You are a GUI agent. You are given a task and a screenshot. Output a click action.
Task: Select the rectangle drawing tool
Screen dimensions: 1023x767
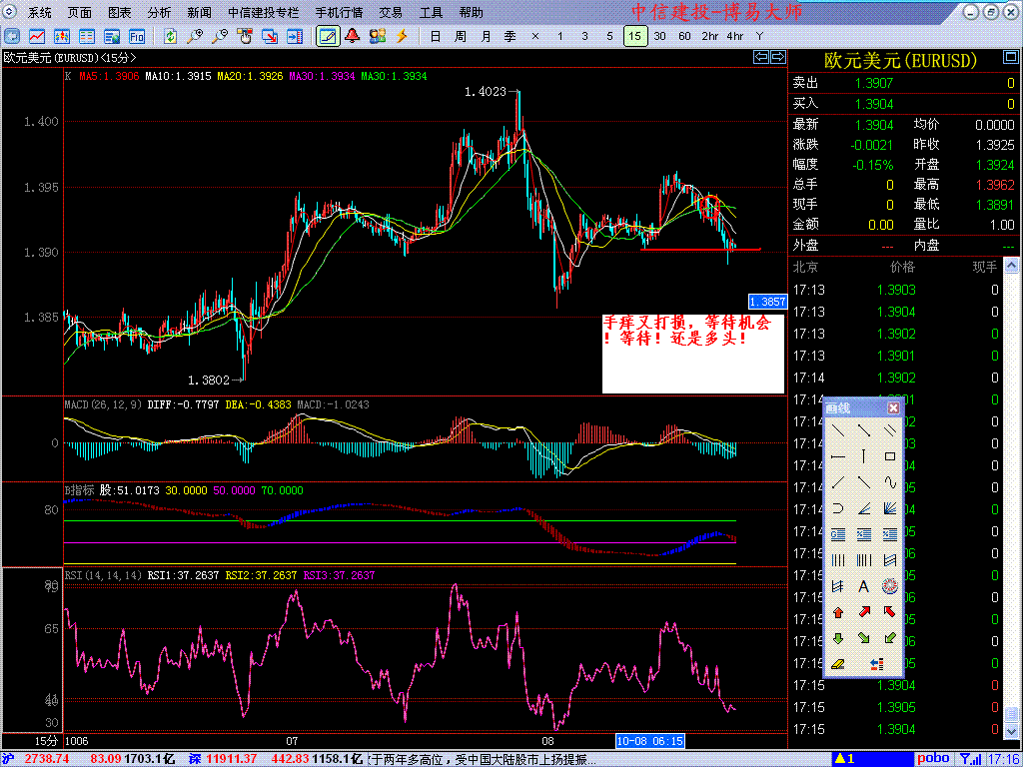coord(889,456)
